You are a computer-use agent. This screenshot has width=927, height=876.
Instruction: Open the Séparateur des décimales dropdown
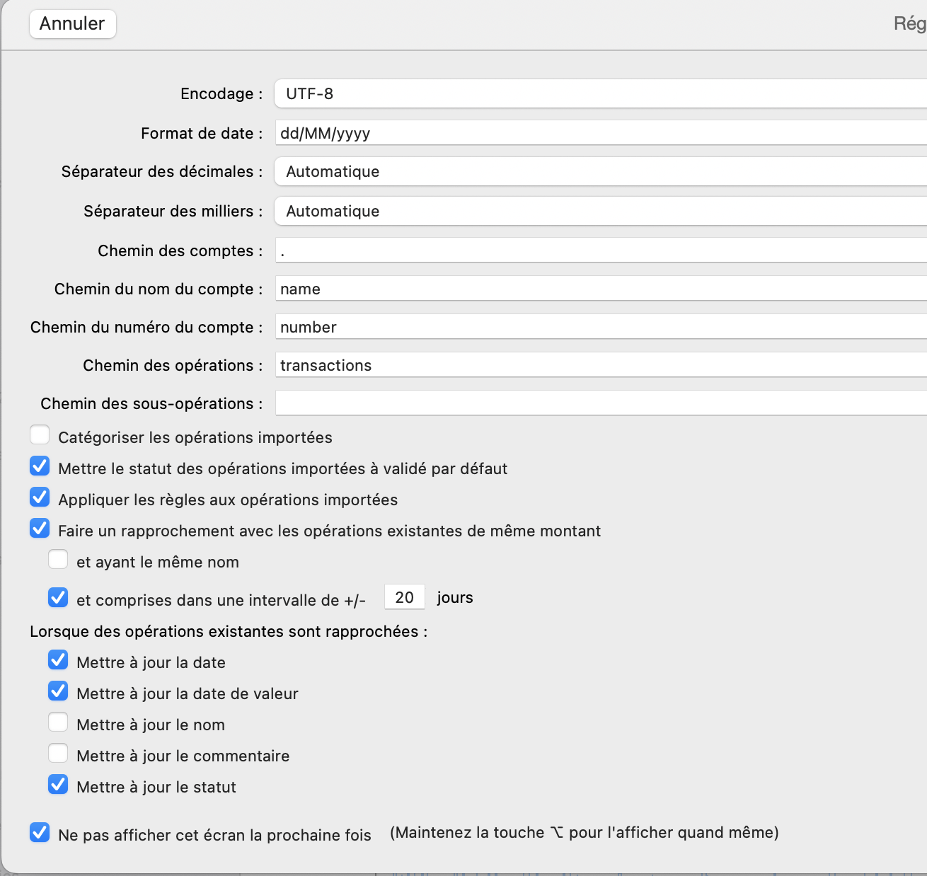[x=601, y=171]
